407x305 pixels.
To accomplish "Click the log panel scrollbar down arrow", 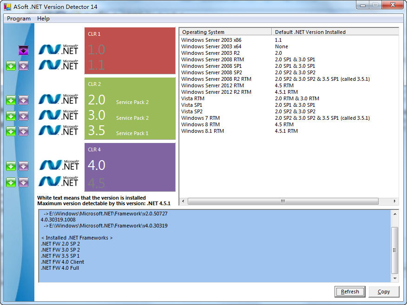I will click(x=394, y=279).
